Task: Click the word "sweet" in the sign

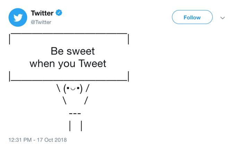Action: 81,51
